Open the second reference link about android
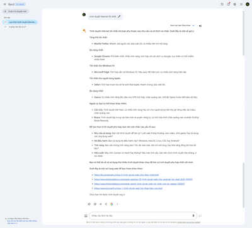Image resolution: width=252 pixels, height=228 pixels. pyautogui.click(x=144, y=180)
